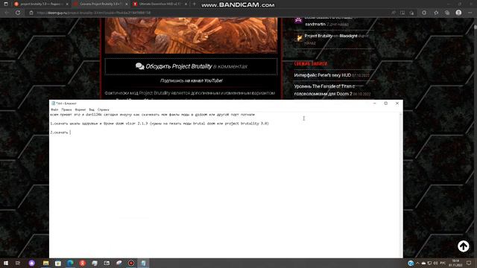
Task: Open the browser Collections icon
Action: point(447,13)
